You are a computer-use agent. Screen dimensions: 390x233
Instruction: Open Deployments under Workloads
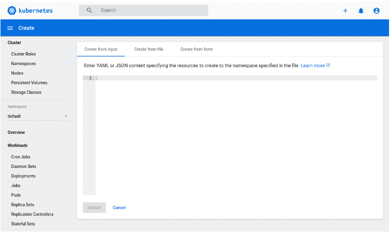(23, 176)
